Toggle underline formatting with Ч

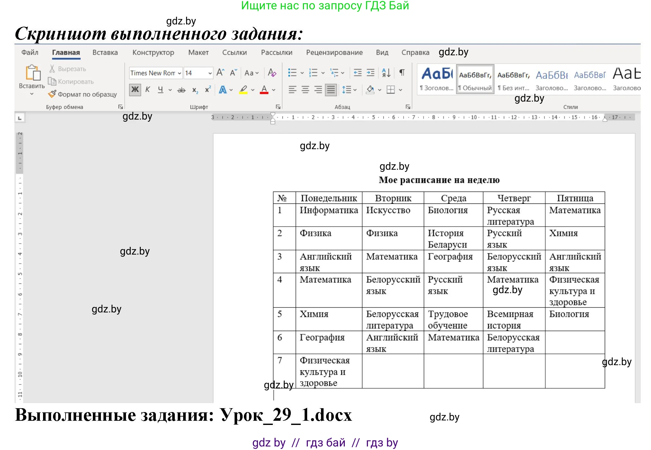pos(160,90)
